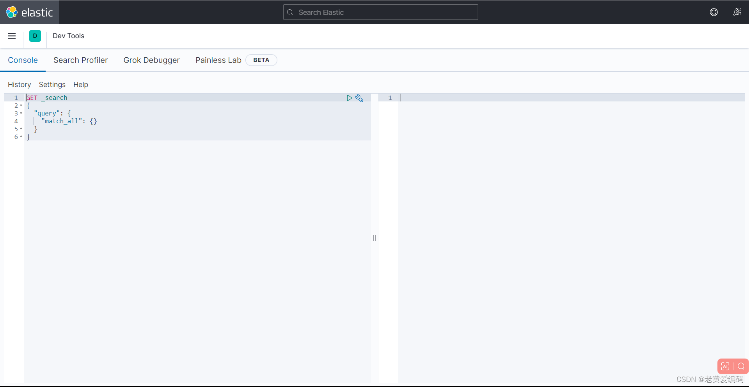The width and height of the screenshot is (749, 387).
Task: Collapse the code fold on line 2
Action: (x=21, y=105)
